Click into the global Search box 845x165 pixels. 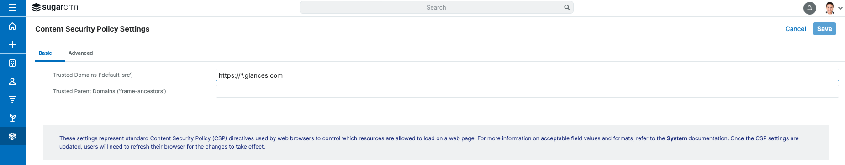[x=436, y=7]
